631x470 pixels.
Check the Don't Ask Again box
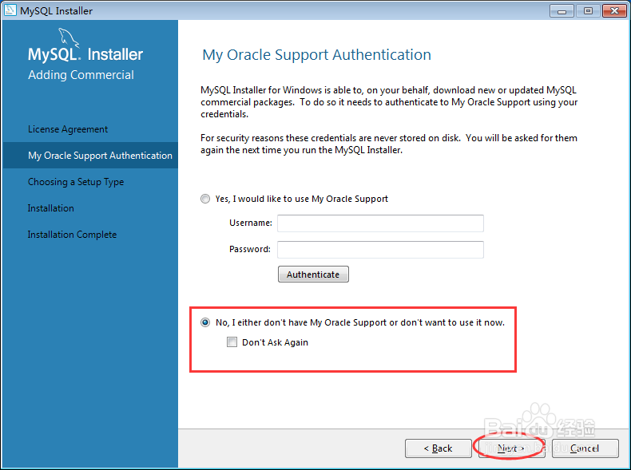coord(232,342)
